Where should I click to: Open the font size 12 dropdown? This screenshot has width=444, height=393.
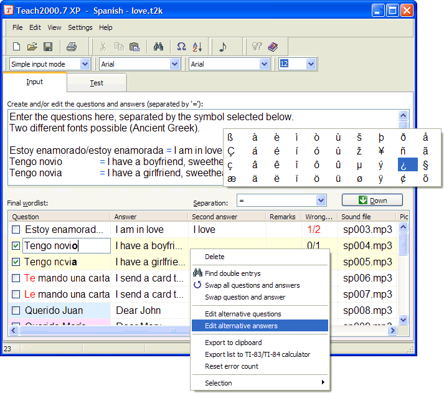point(311,64)
